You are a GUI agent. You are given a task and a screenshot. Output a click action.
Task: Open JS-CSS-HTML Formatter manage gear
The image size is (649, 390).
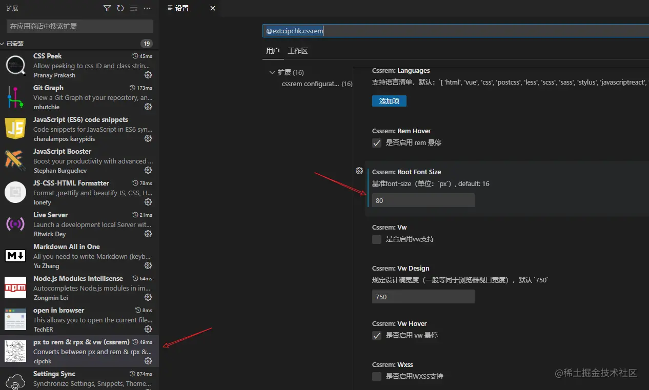148,202
